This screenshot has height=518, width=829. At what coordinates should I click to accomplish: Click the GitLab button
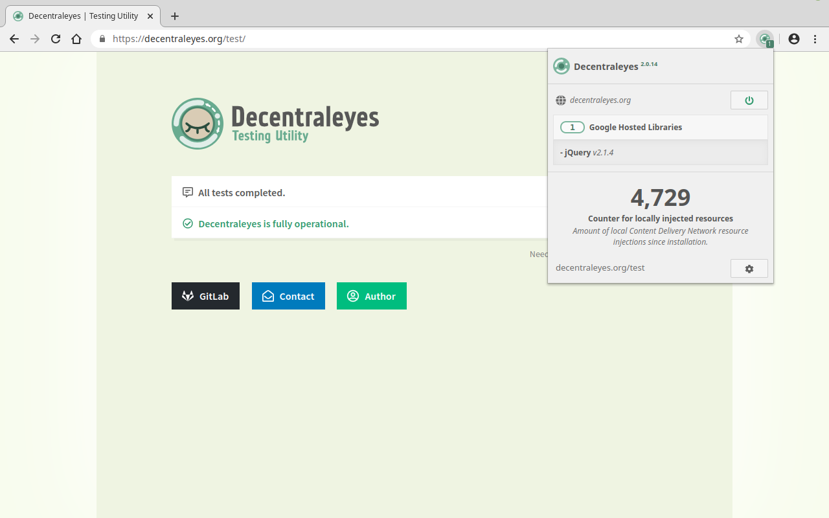click(x=205, y=296)
